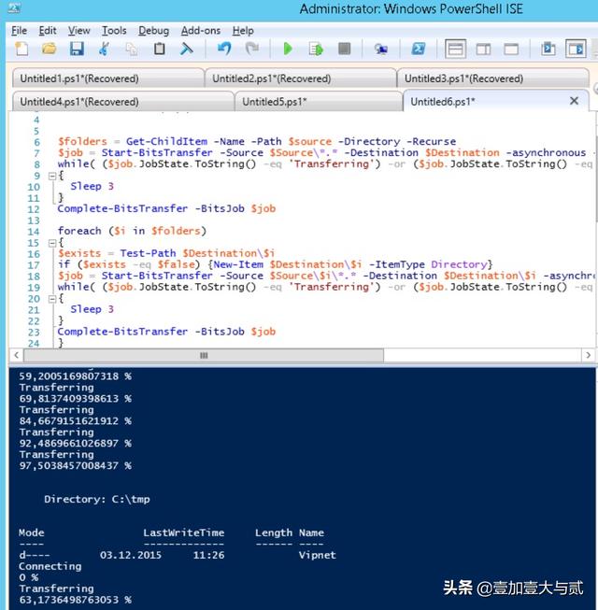Image resolution: width=598 pixels, height=610 pixels.
Task: Click the Connecting status line in console
Action: coord(50,566)
